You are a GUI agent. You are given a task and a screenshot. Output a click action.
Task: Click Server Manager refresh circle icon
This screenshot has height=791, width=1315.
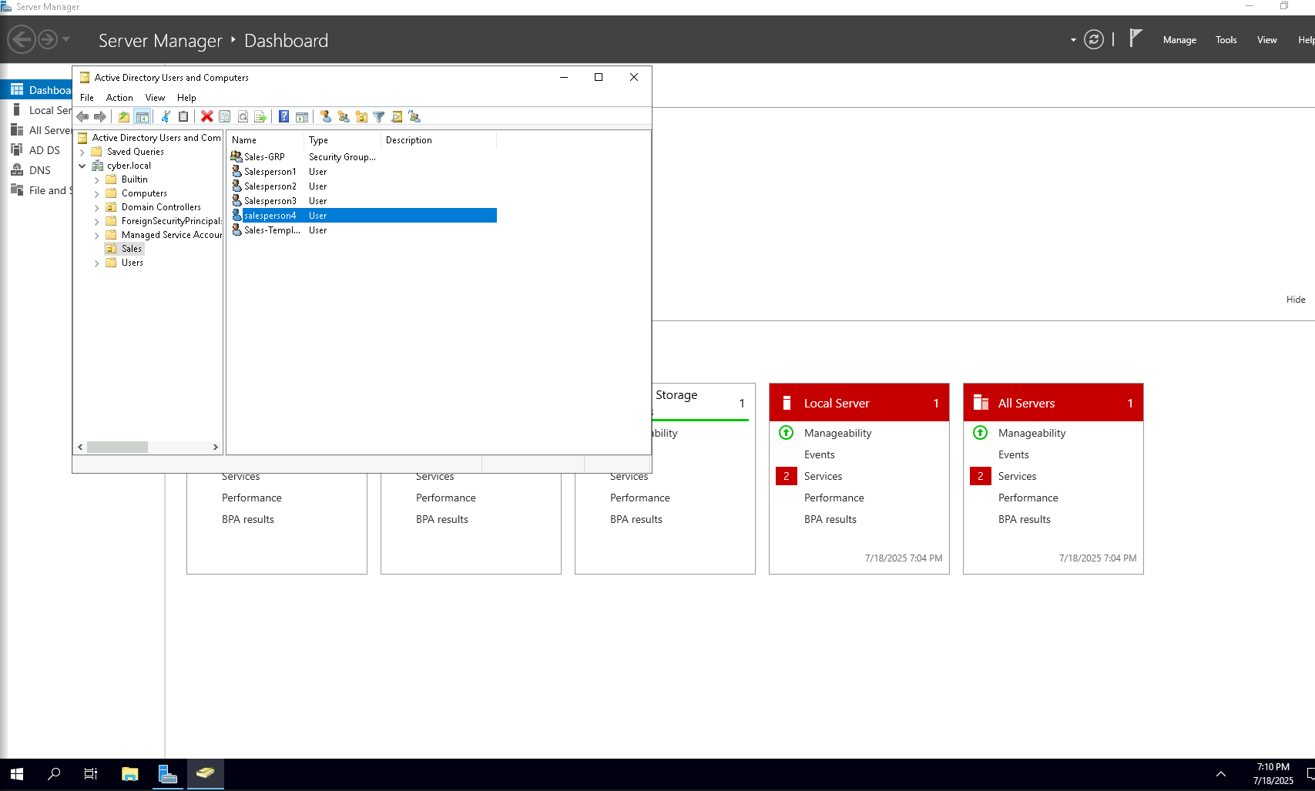point(1094,39)
